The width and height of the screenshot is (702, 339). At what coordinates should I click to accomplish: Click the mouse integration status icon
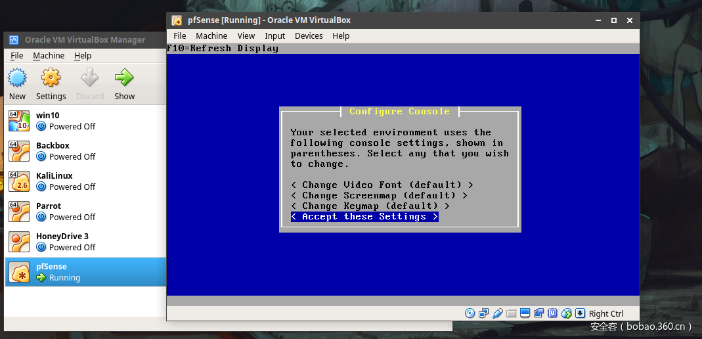567,313
